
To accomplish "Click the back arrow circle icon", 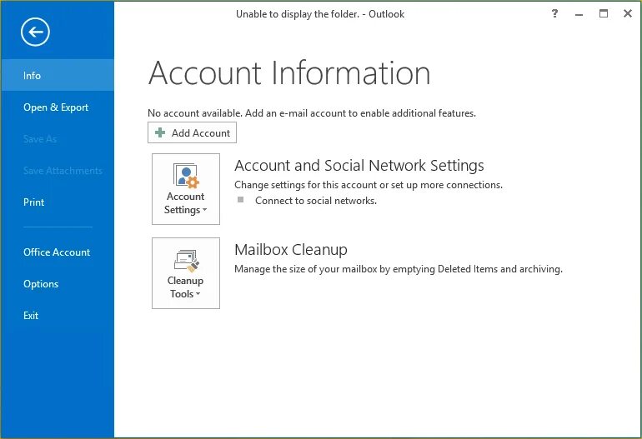I will 35,32.
